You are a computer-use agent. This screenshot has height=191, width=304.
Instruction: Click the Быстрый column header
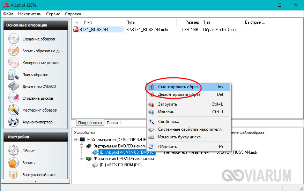click(x=256, y=22)
